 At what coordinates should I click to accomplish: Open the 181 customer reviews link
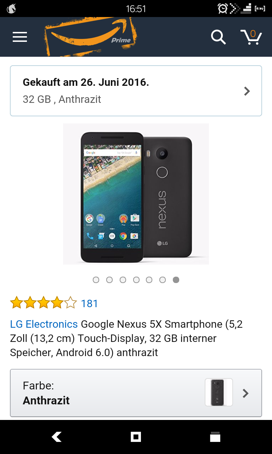(x=90, y=304)
